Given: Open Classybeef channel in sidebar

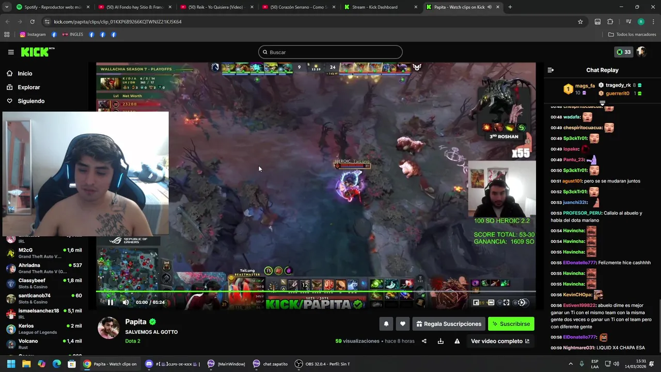Looking at the screenshot, I should pyautogui.click(x=44, y=284).
